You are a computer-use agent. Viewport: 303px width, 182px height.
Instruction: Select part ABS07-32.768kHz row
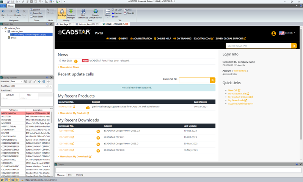(25, 127)
